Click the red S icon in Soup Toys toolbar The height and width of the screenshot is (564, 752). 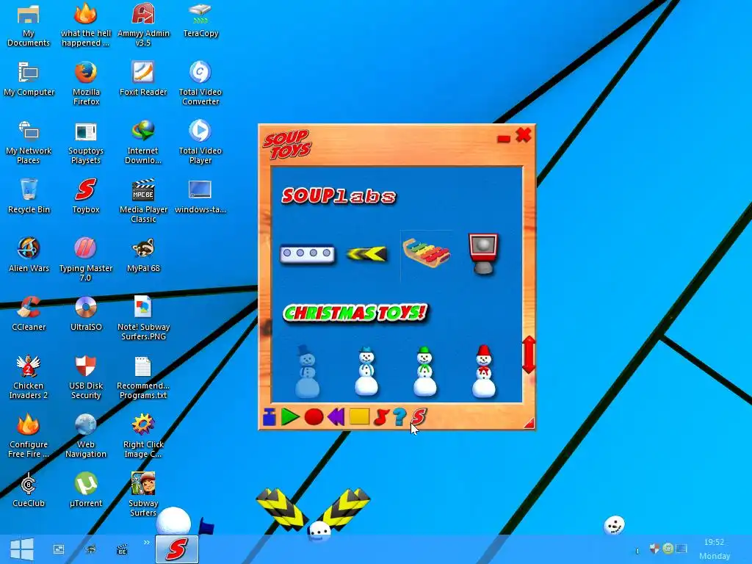pyautogui.click(x=419, y=417)
